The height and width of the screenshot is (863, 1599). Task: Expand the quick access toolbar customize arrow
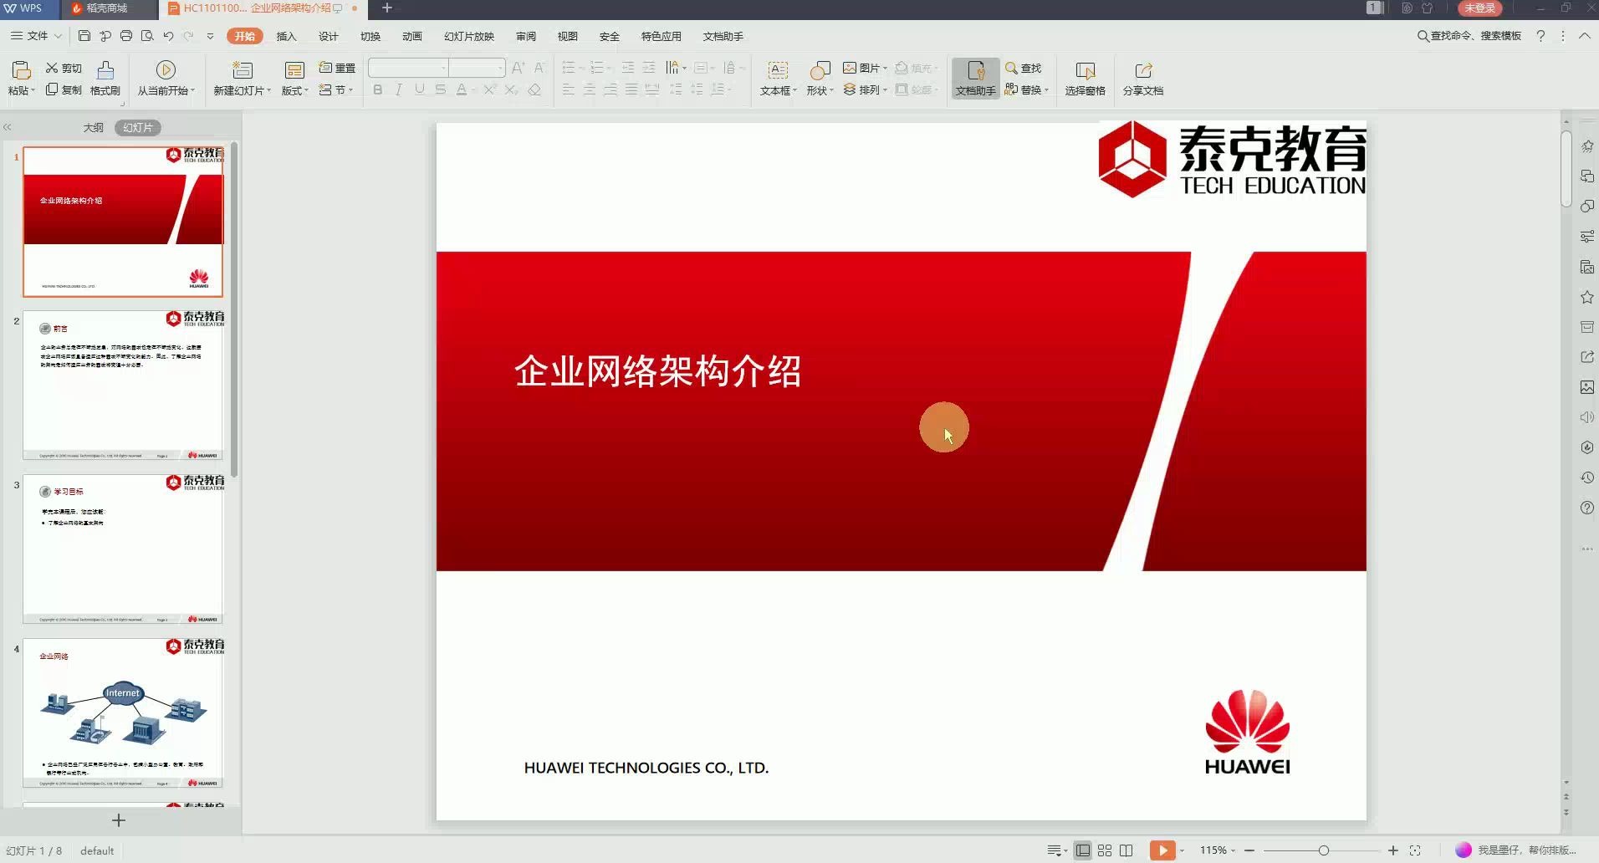[x=210, y=36]
